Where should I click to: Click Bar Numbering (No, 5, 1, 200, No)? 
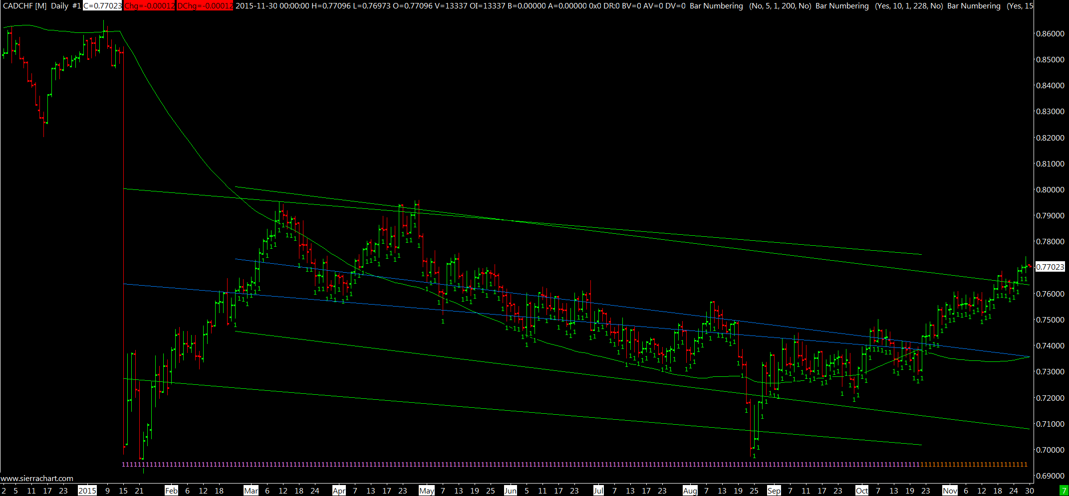751,6
